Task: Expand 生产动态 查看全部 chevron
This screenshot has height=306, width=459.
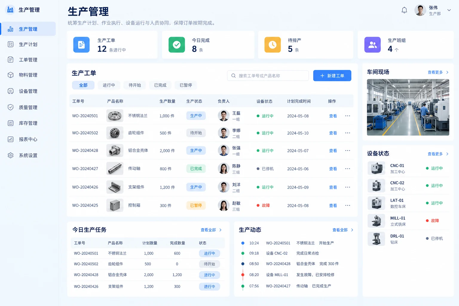Action: [352, 230]
